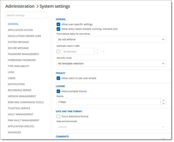Go to PAM Vault Management settings
The image size is (174, 142).
pos(23,120)
